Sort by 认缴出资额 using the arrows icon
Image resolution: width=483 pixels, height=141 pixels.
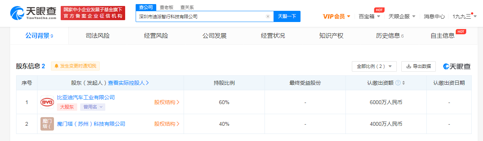pos(404,83)
